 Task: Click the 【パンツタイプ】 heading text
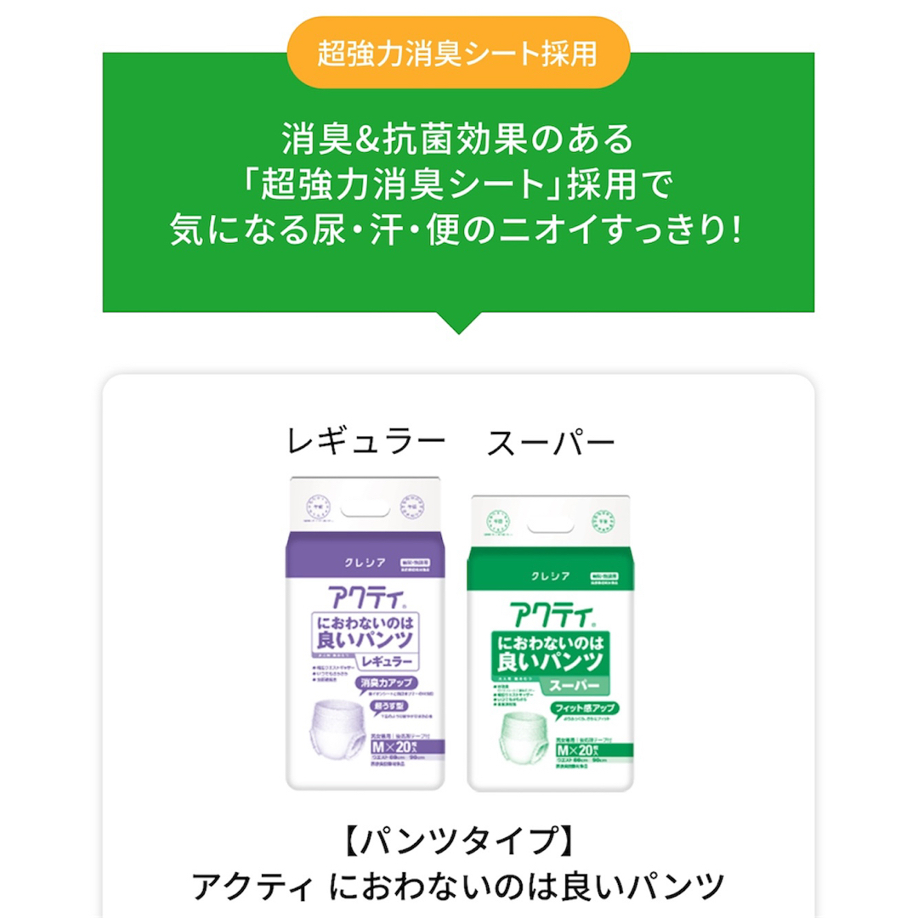(458, 840)
